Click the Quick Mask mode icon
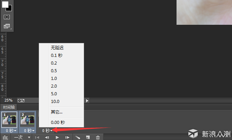This screenshot has width=232, height=140. (x=7, y=17)
